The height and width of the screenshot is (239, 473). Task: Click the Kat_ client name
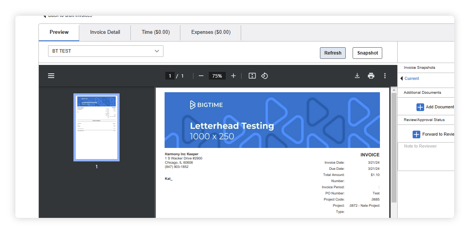[x=168, y=179]
